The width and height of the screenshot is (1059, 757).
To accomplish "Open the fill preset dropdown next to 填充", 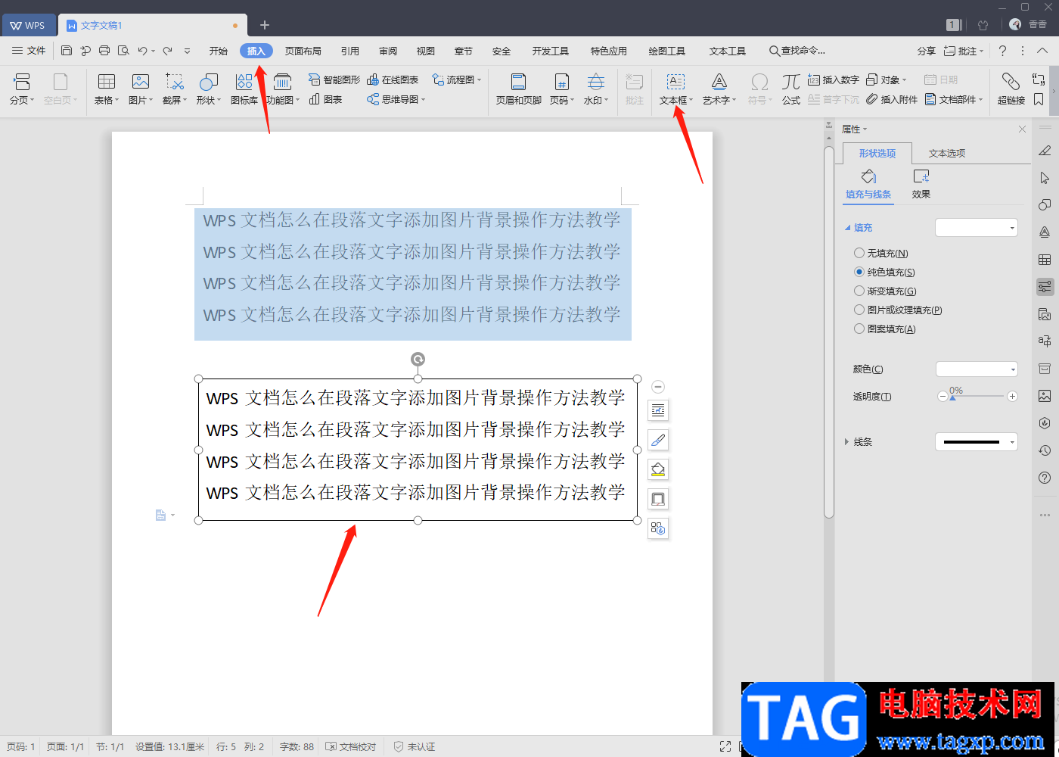I will pos(977,228).
